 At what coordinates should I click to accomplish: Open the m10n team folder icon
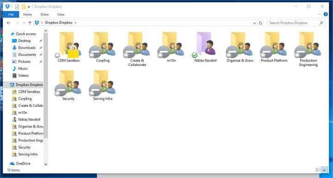tap(171, 45)
